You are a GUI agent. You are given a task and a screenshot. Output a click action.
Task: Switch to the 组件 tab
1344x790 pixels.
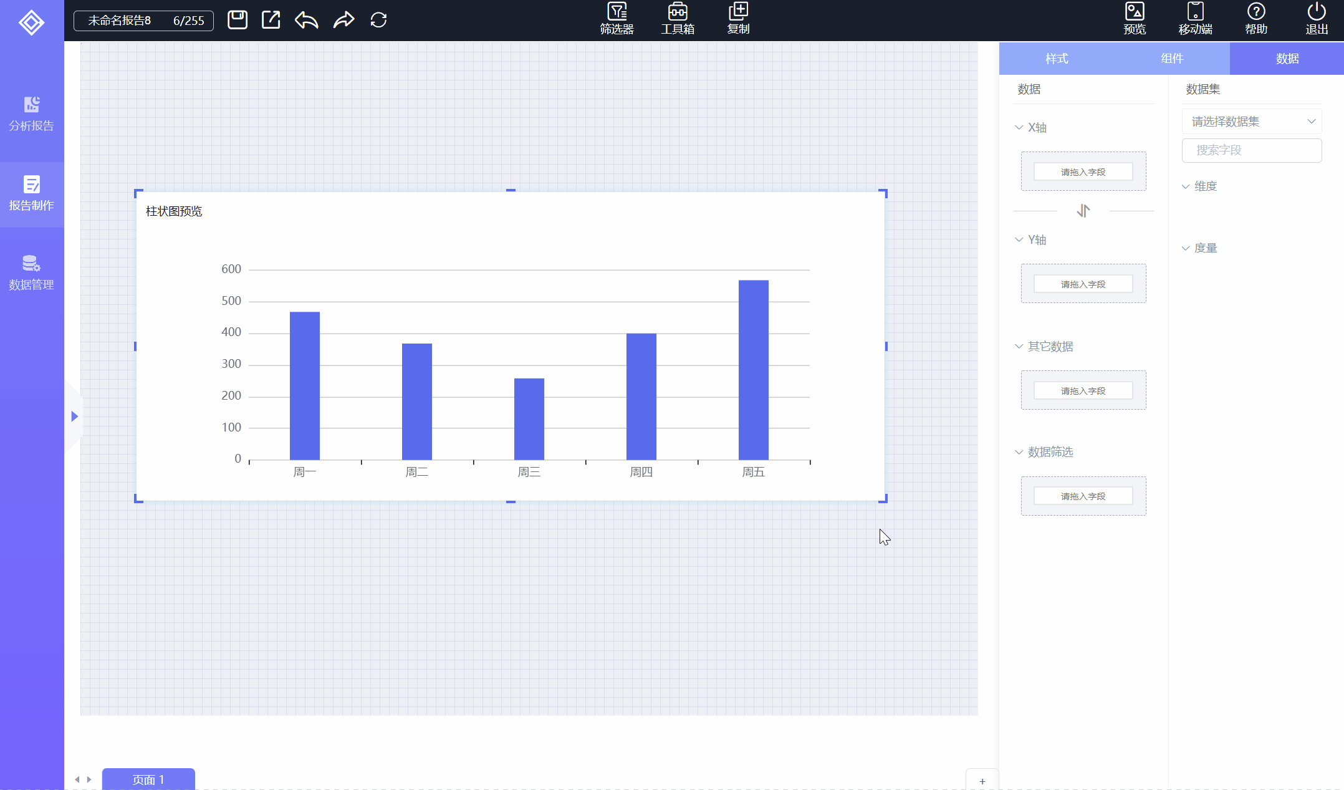coord(1172,59)
